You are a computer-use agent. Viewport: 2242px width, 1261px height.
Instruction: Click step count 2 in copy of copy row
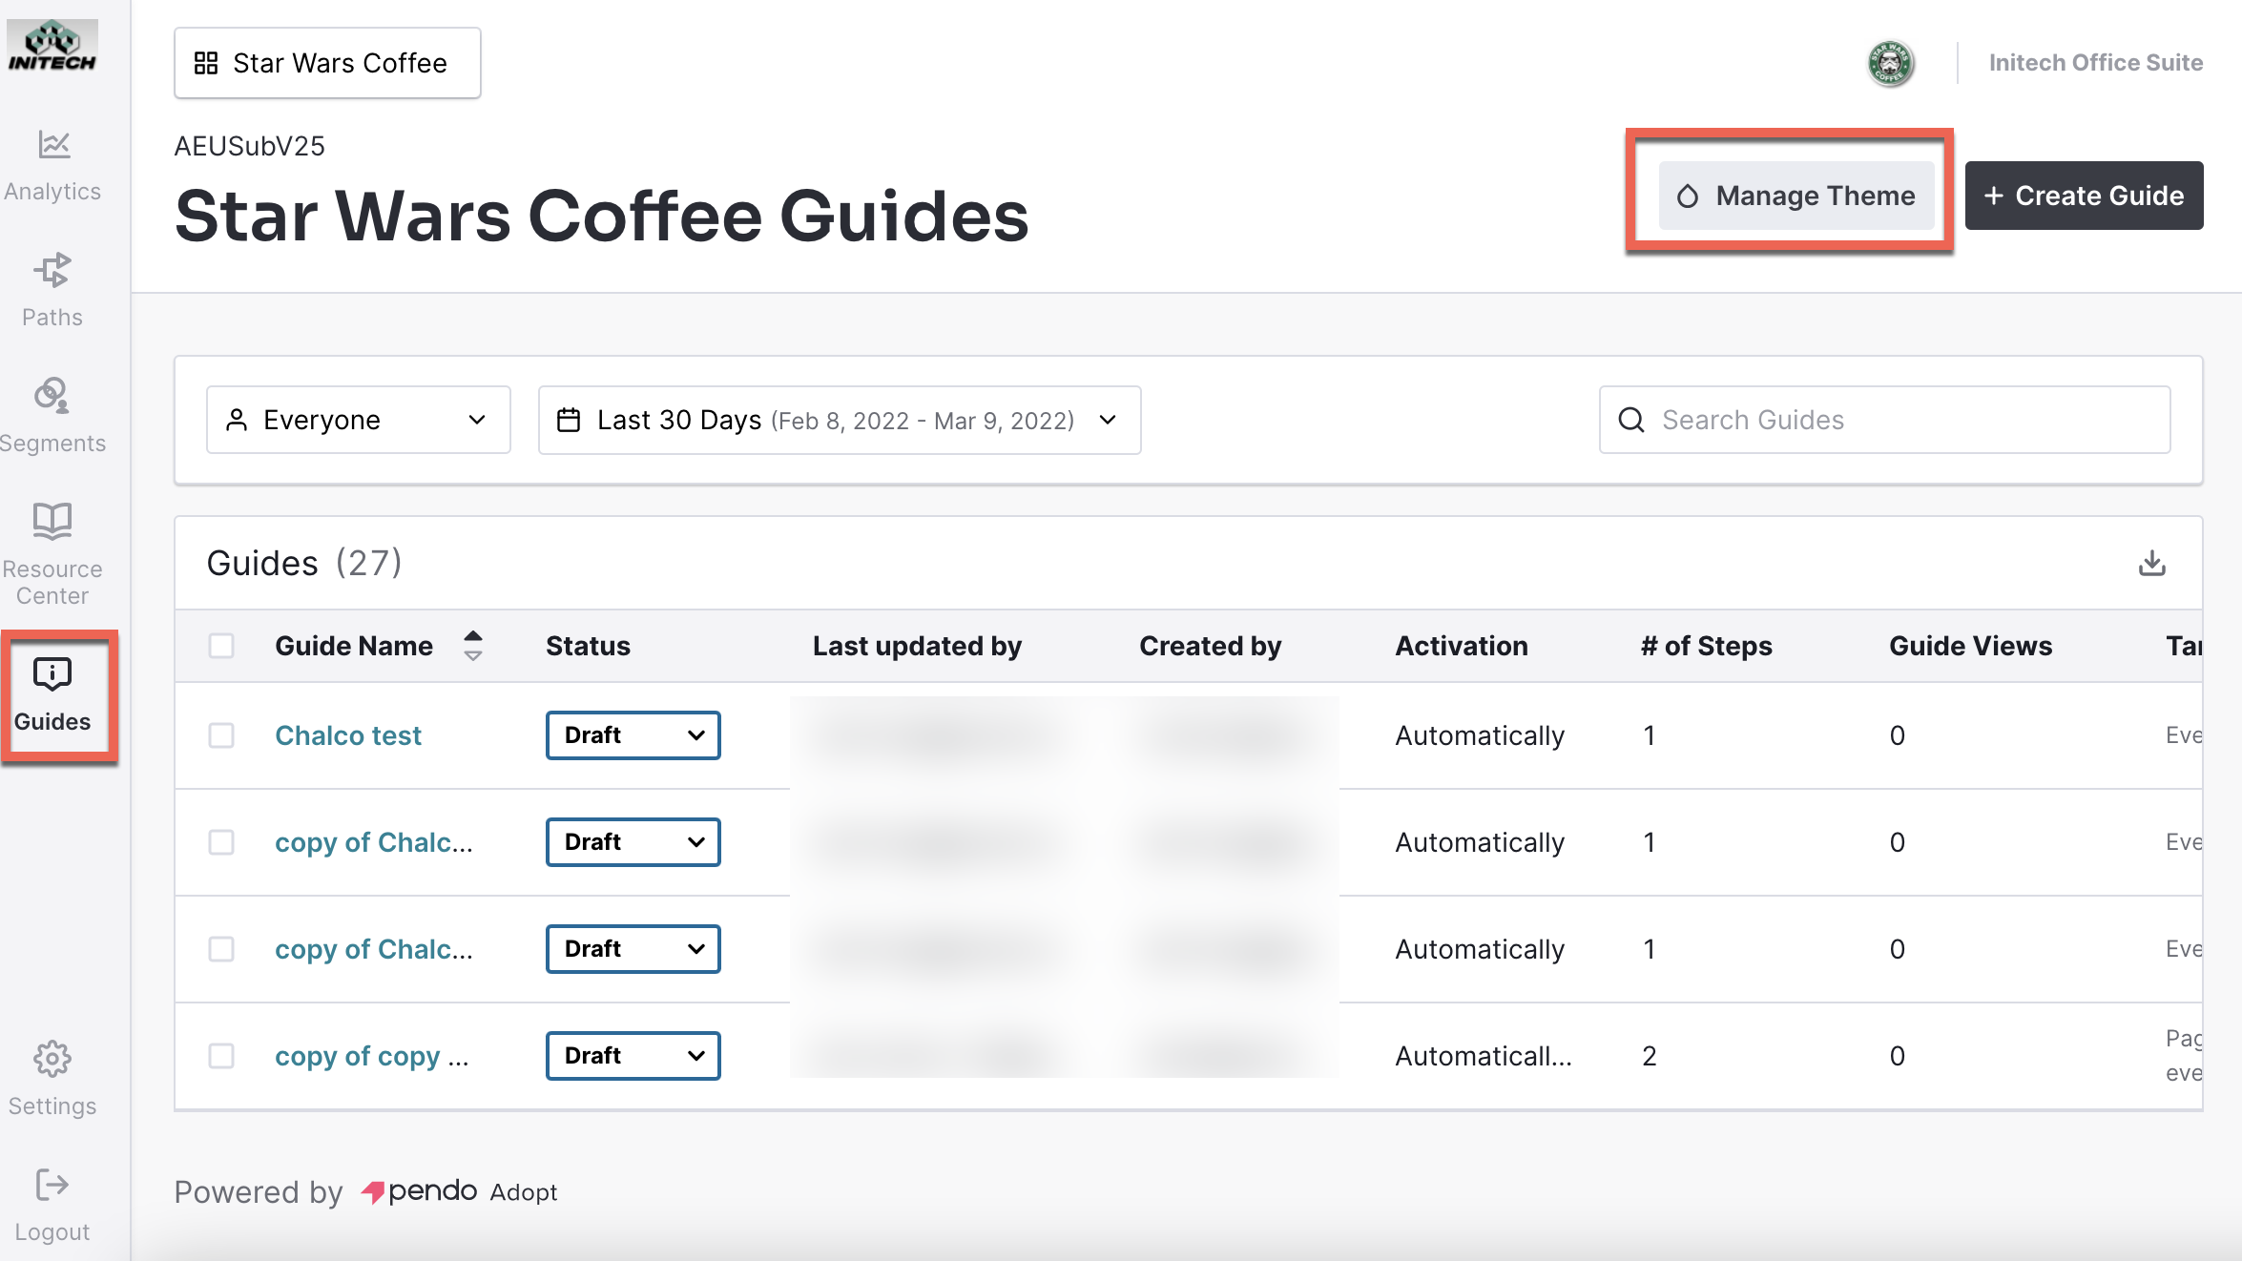point(1650,1056)
